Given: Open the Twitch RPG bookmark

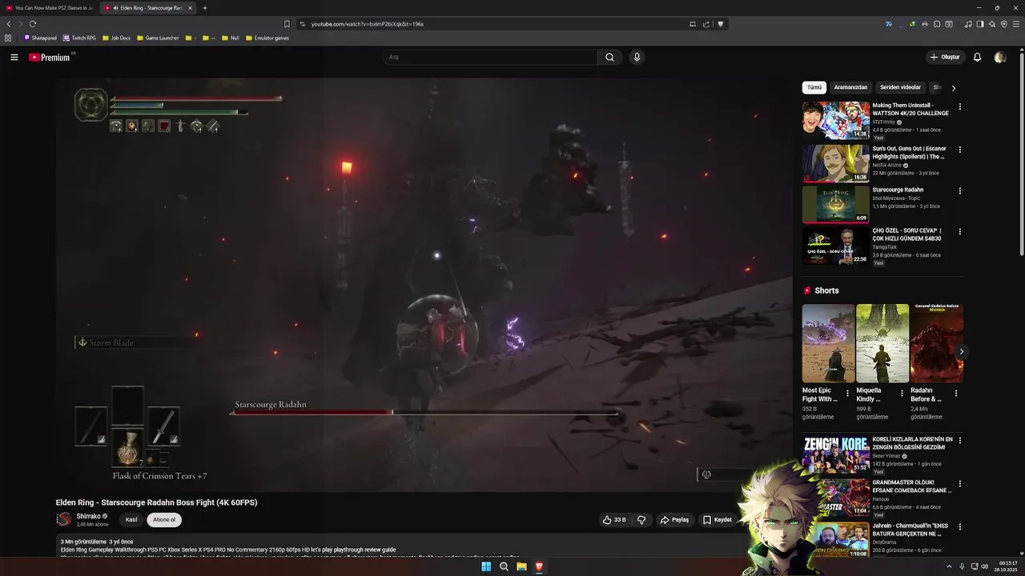Looking at the screenshot, I should click(79, 38).
